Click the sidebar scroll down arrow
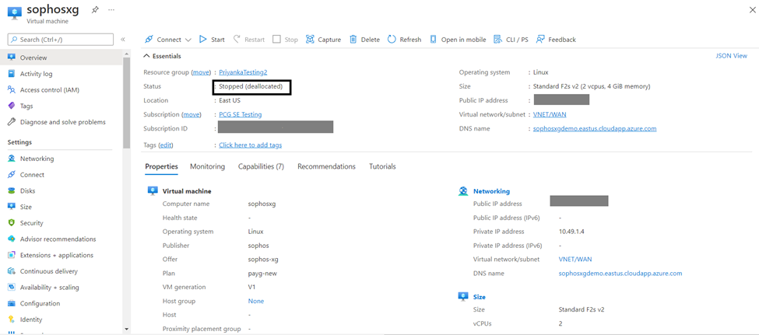This screenshot has height=335, width=759. [x=126, y=330]
